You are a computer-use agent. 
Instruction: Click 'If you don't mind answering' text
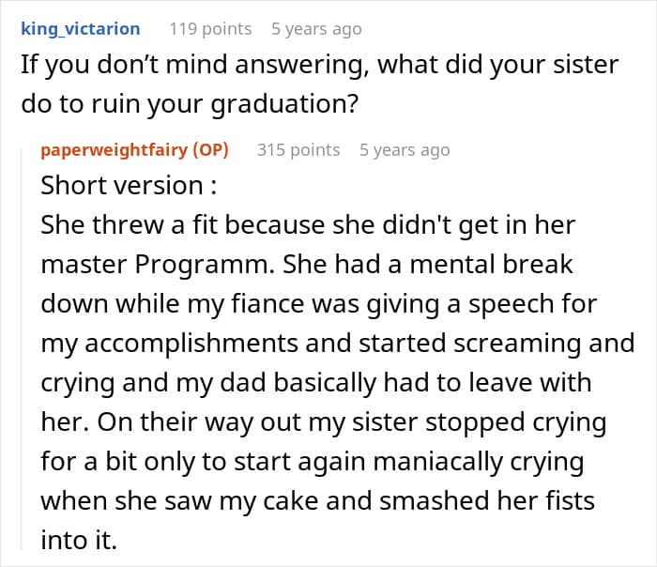pyautogui.click(x=195, y=65)
